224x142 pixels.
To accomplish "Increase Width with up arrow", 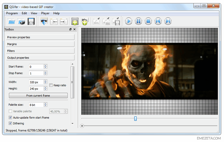I will (45, 81).
